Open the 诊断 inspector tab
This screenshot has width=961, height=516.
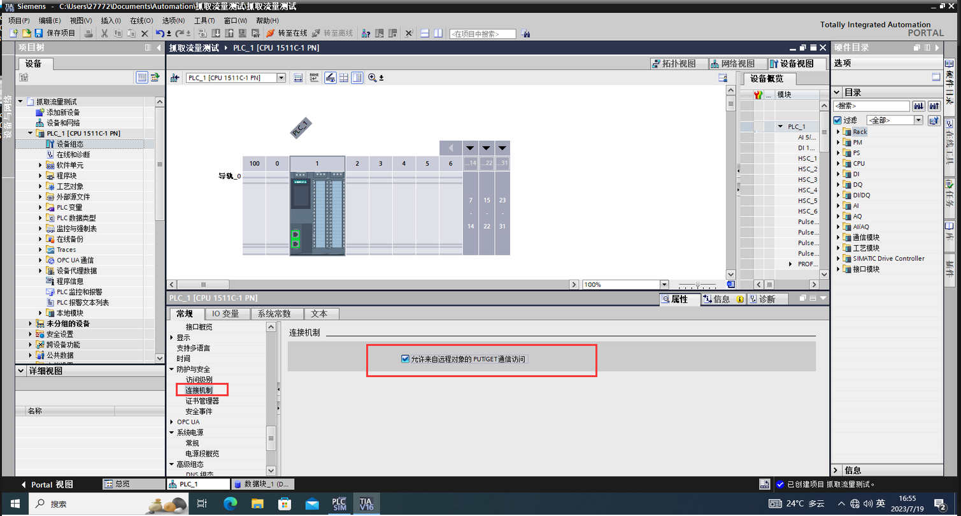pos(767,299)
